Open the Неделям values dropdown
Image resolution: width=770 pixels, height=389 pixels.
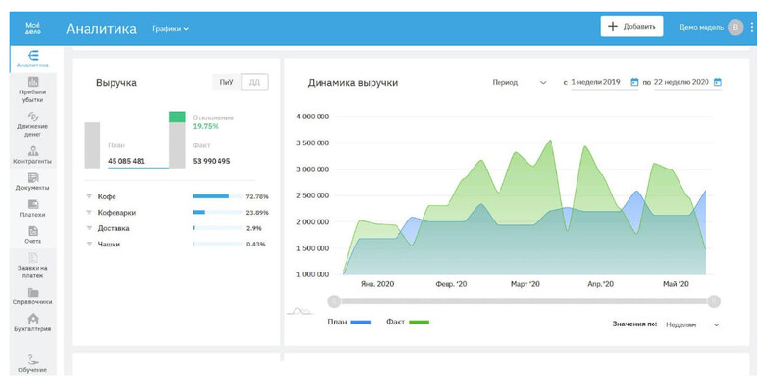click(693, 324)
